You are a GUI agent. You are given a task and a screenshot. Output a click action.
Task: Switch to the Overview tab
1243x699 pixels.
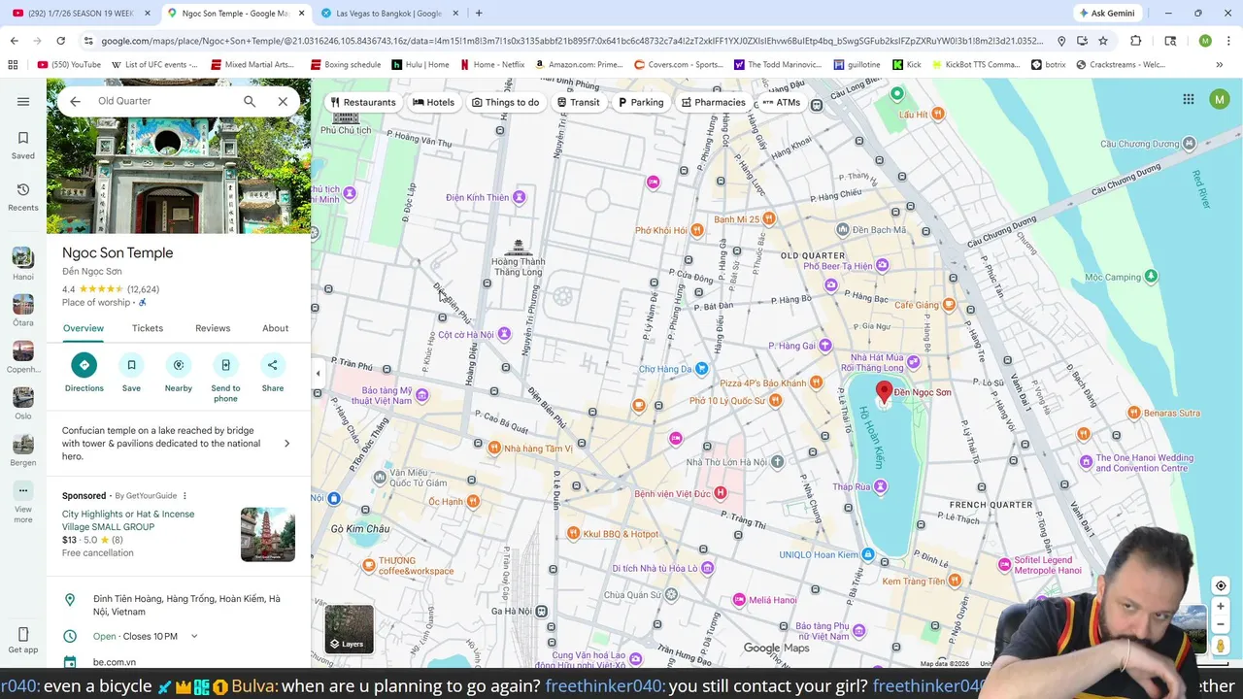pos(84,328)
